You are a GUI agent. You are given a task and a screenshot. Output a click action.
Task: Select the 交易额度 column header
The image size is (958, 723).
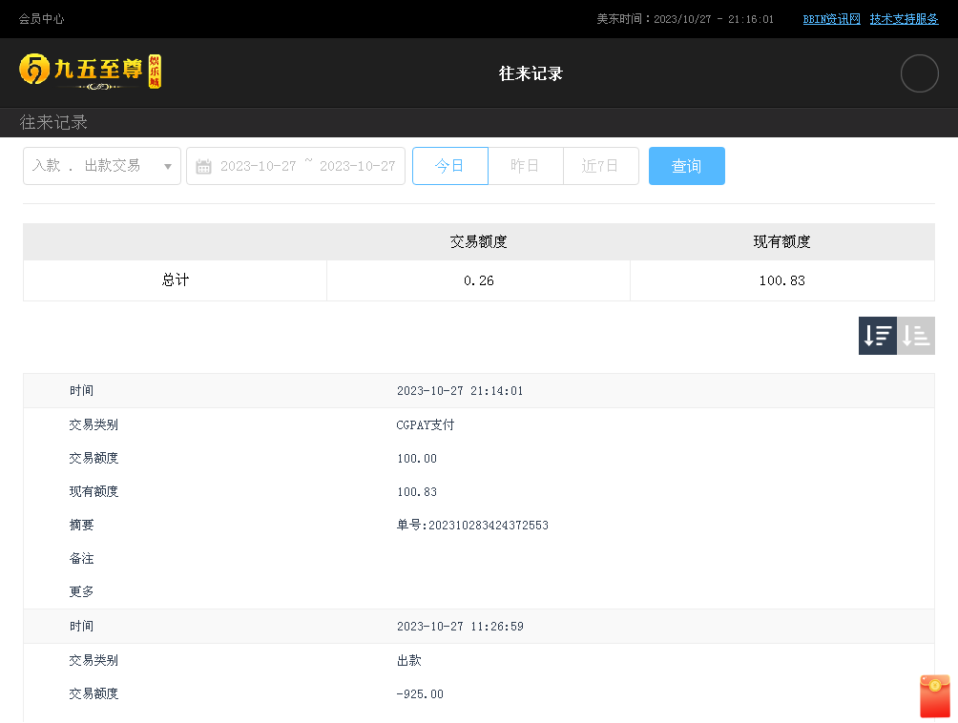pos(478,242)
